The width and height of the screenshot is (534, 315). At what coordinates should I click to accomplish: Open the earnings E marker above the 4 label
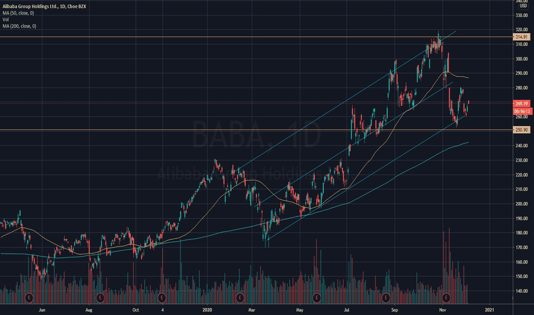pyautogui.click(x=162, y=298)
